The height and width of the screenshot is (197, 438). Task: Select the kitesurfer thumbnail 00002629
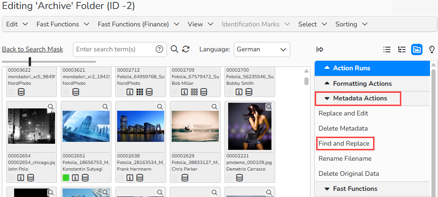click(195, 126)
